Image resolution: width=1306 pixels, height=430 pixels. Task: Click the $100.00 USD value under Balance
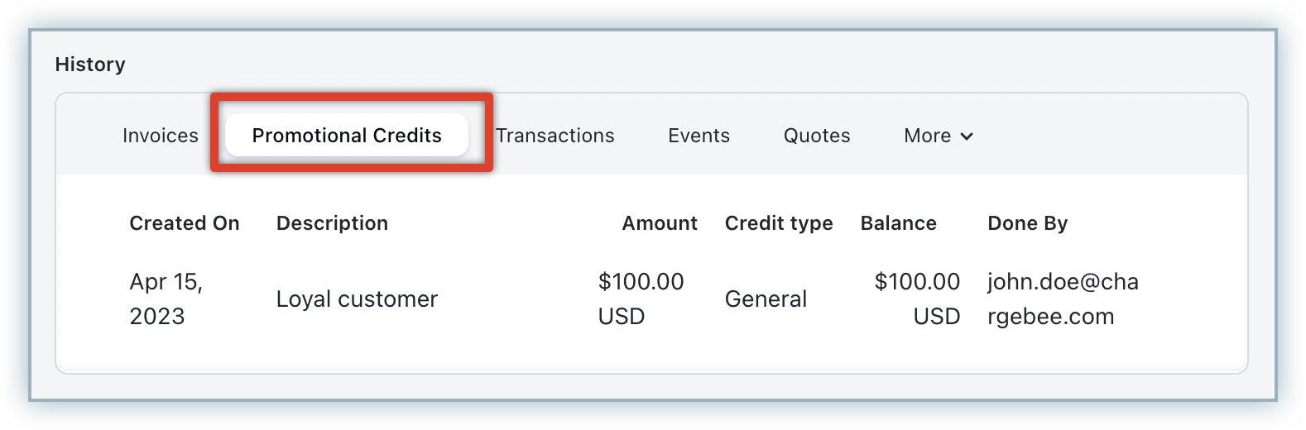[917, 299]
